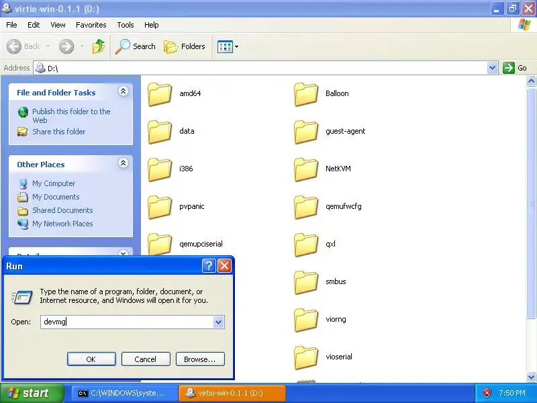This screenshot has height=403, width=537.
Task: Expand the Run dialog Open dropdown
Action: click(x=219, y=322)
